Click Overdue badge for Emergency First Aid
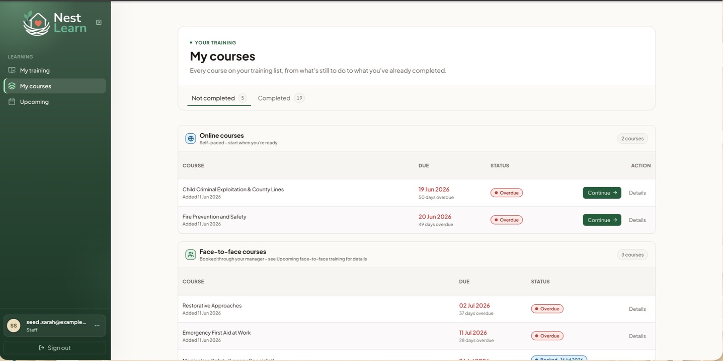The image size is (723, 361). tap(547, 336)
